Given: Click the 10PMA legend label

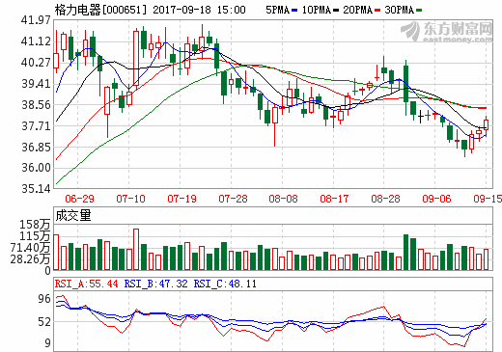Looking at the screenshot, I should click(x=317, y=10).
